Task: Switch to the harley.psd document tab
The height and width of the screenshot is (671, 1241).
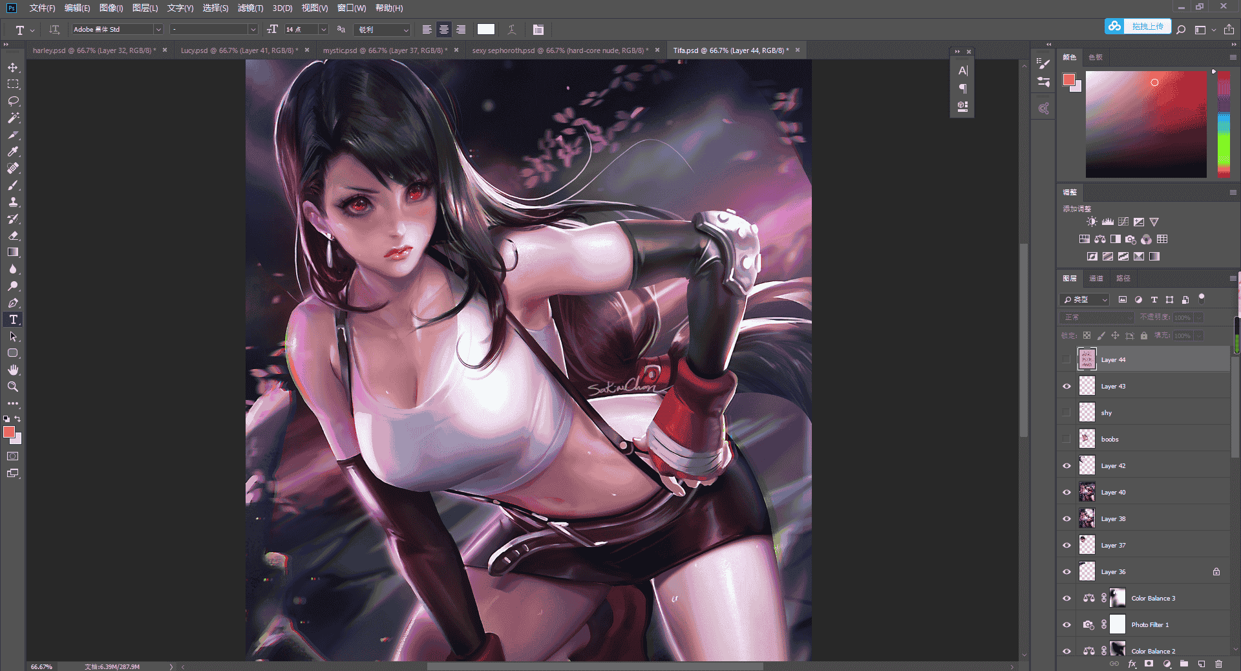Action: click(x=94, y=50)
